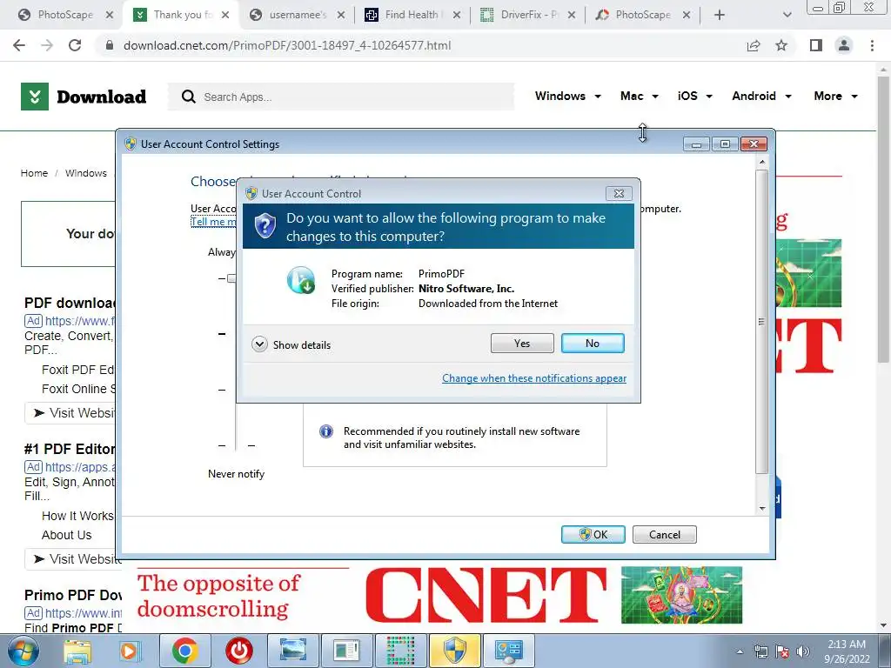This screenshot has width=891, height=668.
Task: Expand Show details chevron
Action: pyautogui.click(x=259, y=344)
